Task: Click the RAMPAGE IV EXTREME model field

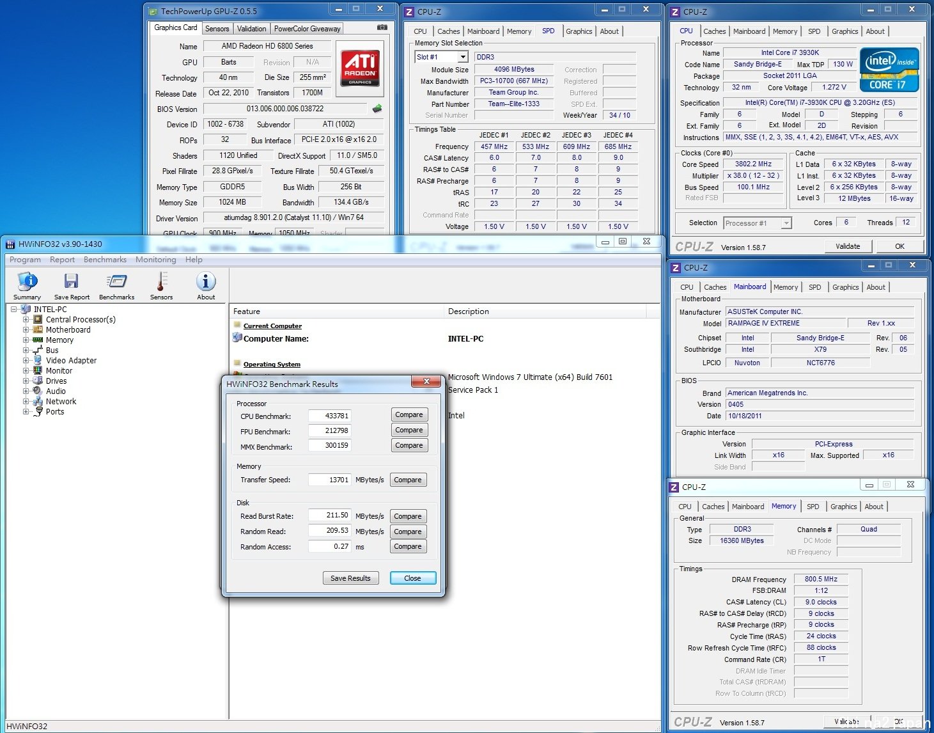Action: (786, 324)
